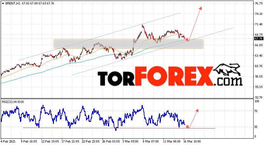This screenshot has height=145, width=266.
Task: Select the 76.75 price axis label
Action: [259, 3]
